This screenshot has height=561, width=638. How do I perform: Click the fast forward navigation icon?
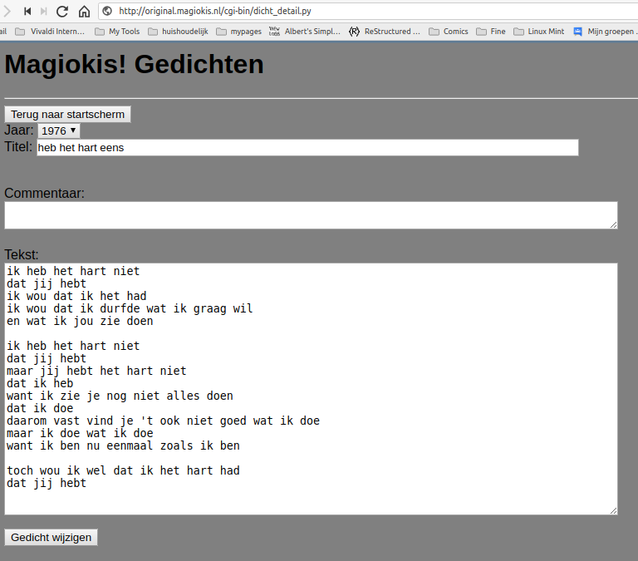tap(43, 12)
